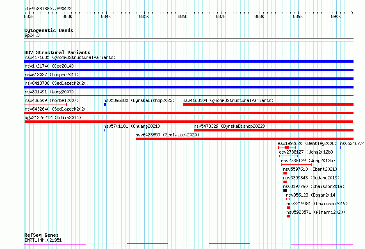Select nsv956123 (Dogan2014) label

pos(312,195)
